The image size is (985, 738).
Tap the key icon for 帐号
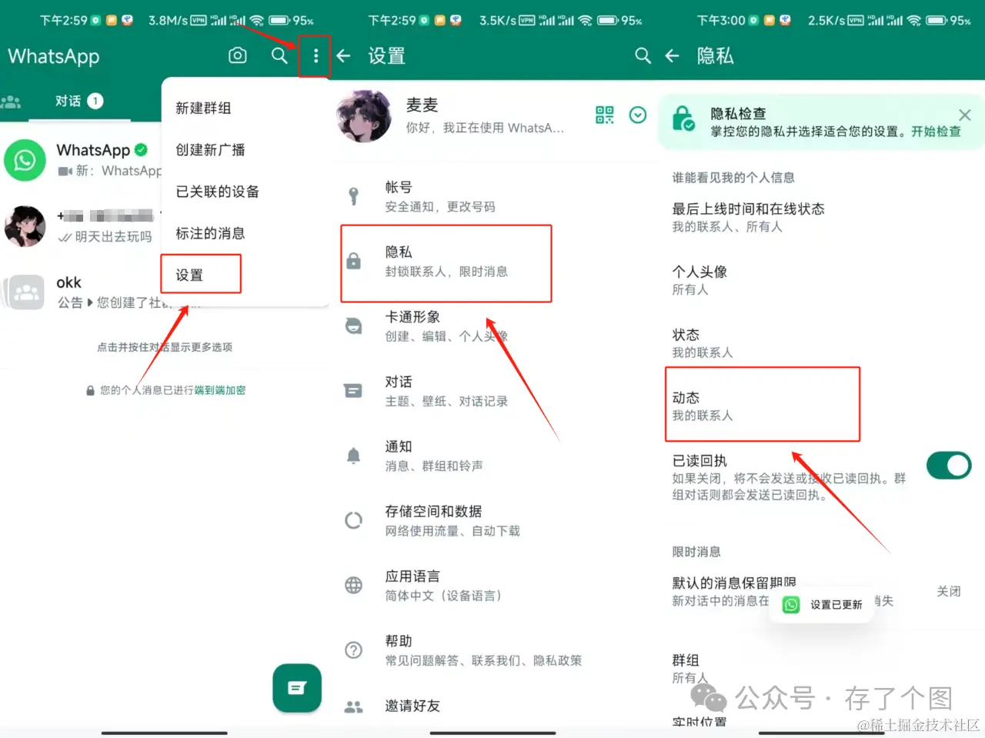click(353, 196)
